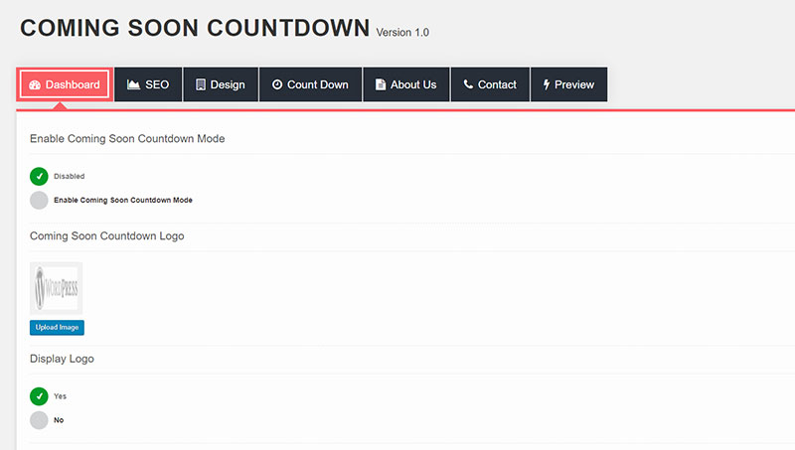Switch to the Contact tab

point(490,84)
